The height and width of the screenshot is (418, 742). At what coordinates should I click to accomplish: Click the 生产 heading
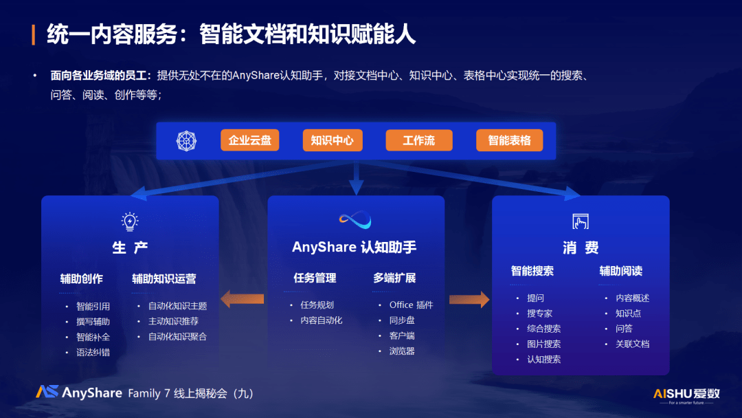[130, 247]
